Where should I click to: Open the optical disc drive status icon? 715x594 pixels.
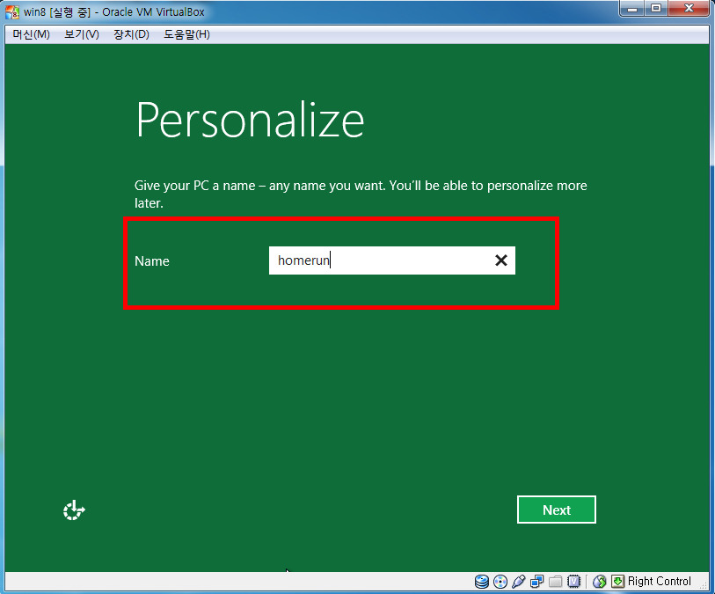click(x=500, y=582)
